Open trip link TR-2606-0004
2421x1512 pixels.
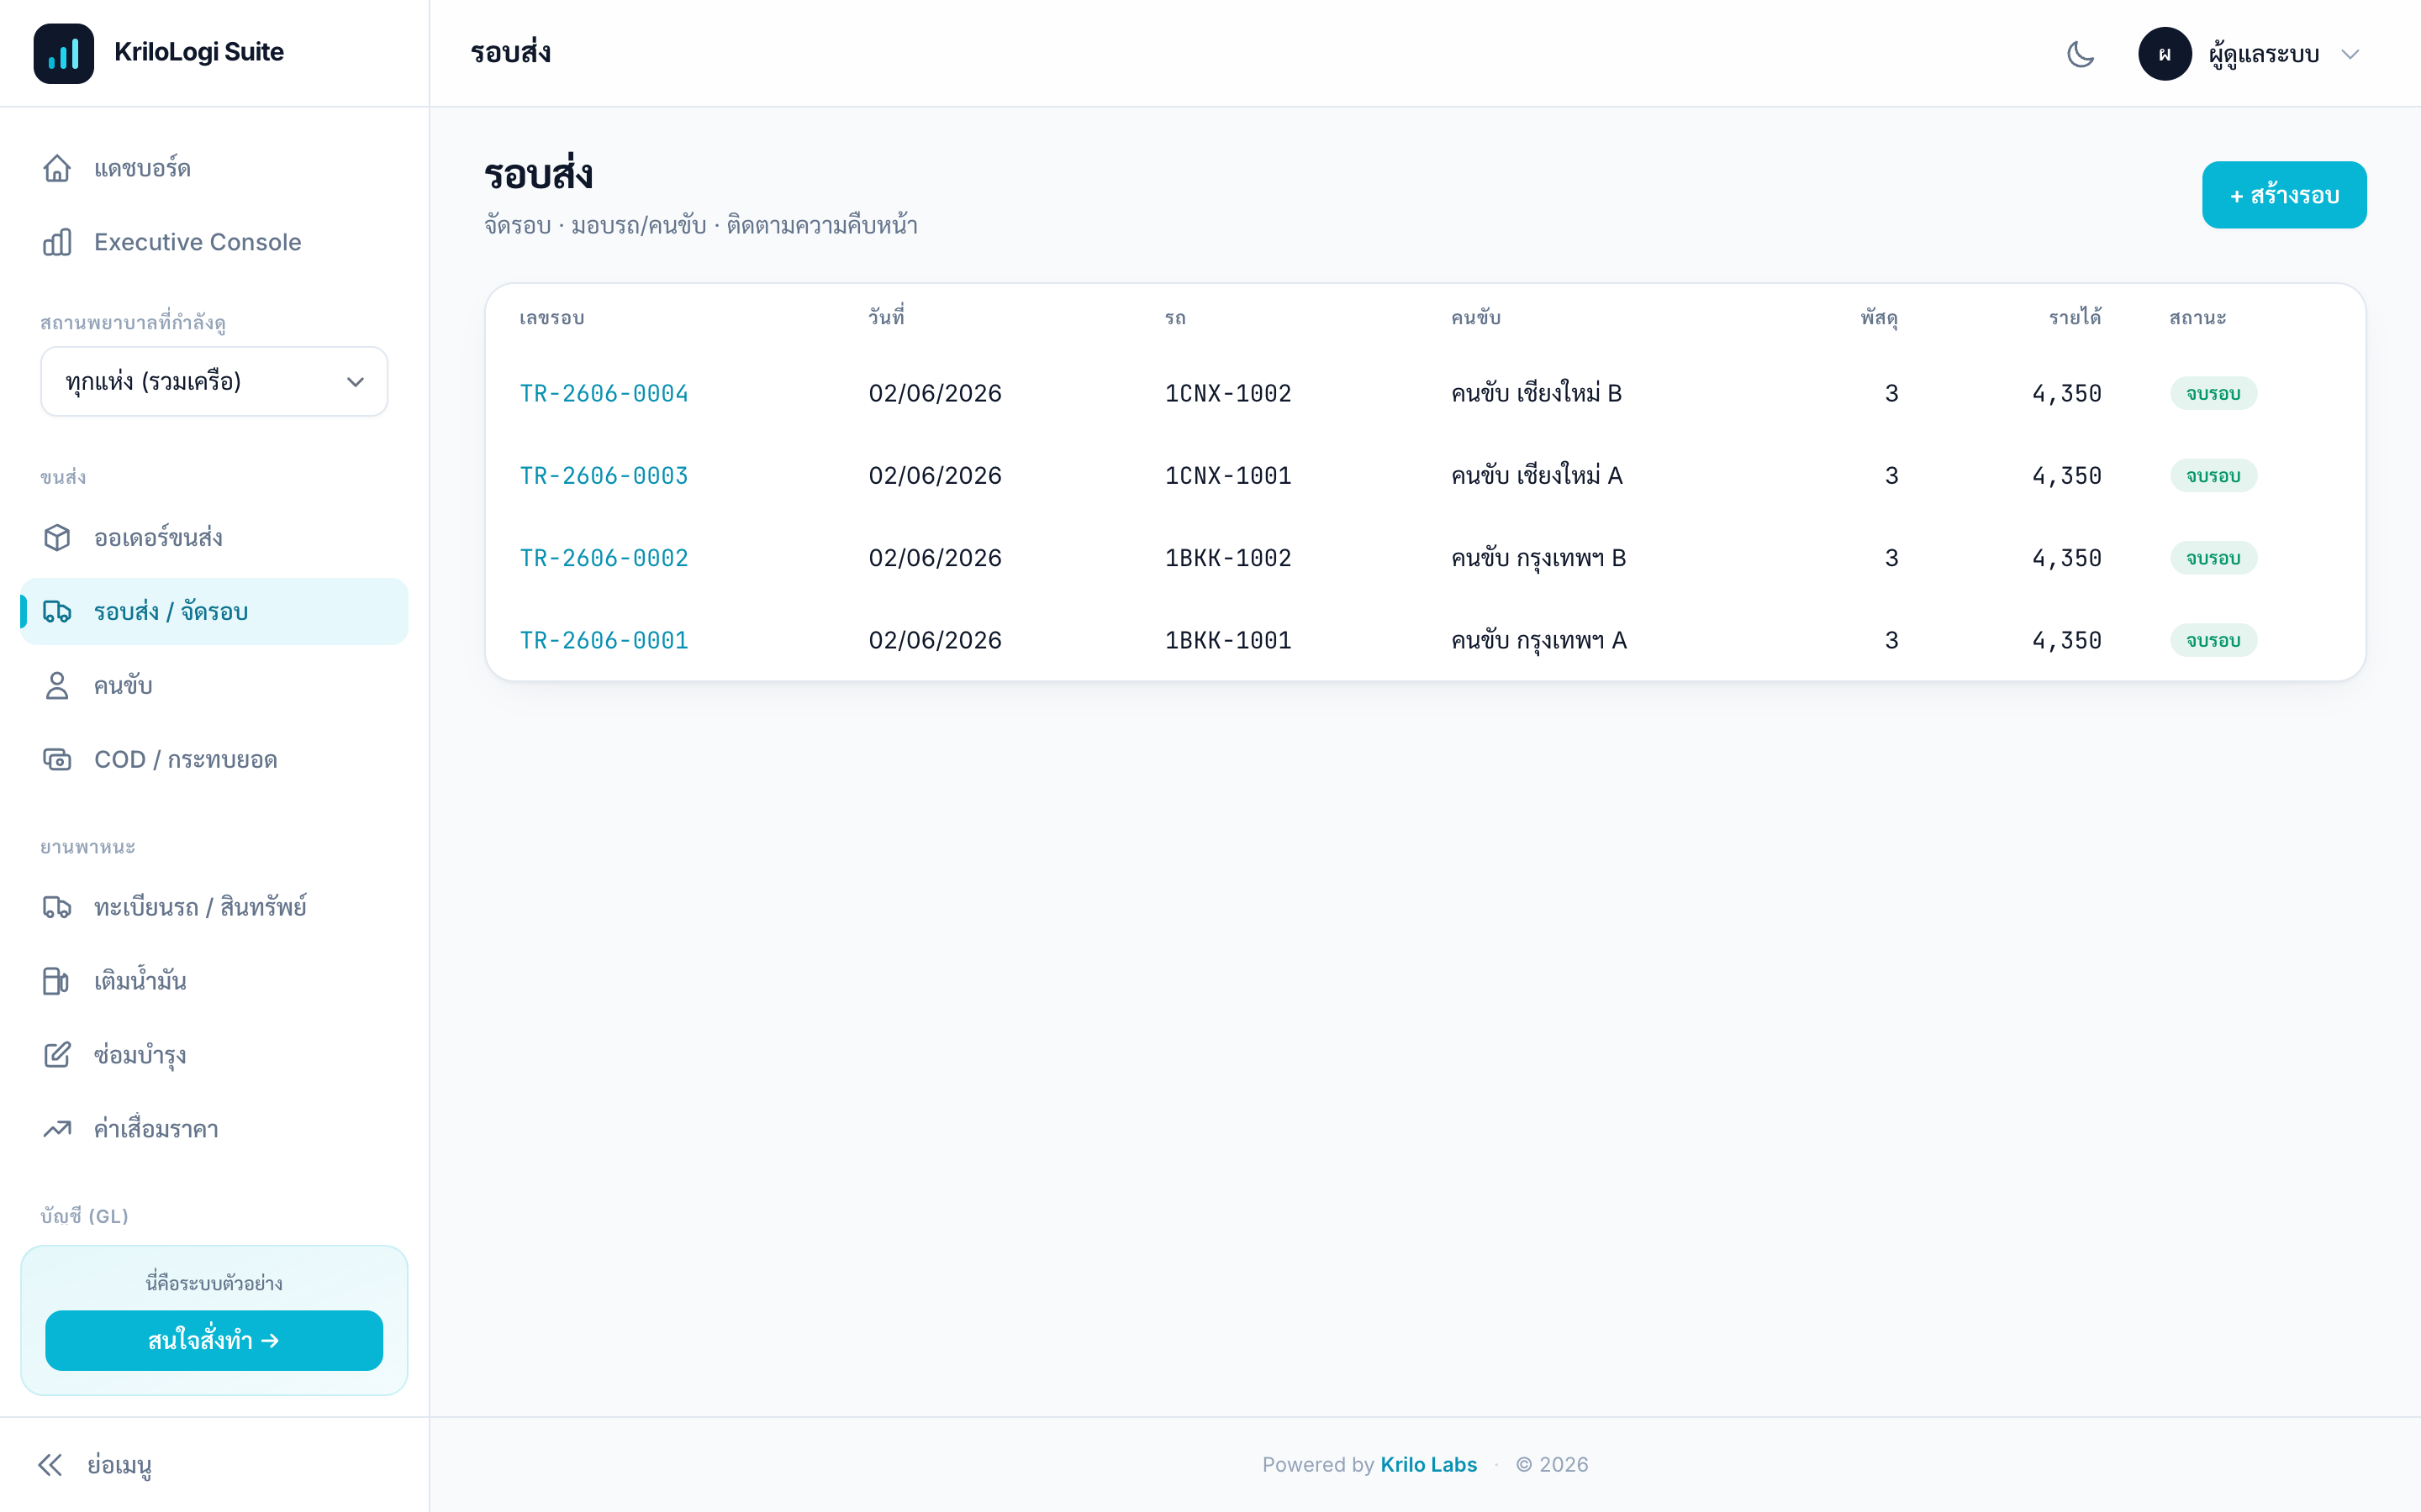pos(604,393)
